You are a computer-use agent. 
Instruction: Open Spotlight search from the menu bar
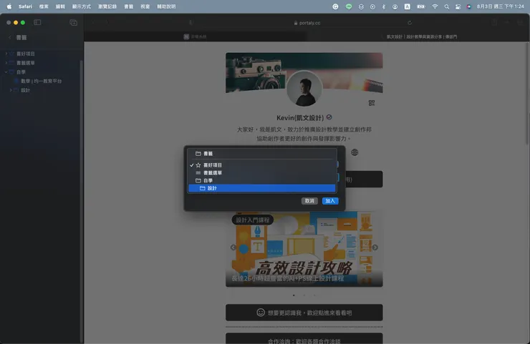pos(446,6)
